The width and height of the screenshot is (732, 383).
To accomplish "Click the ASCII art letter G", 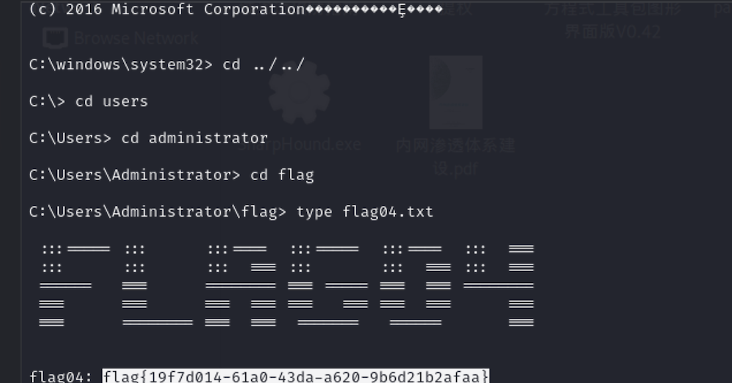I will (328, 286).
